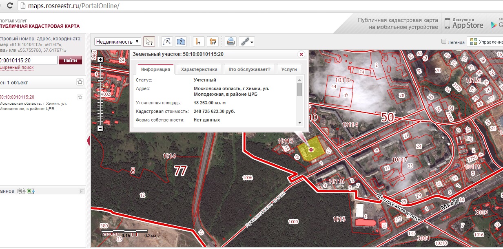503x249 pixels.
Task: Select the identify-object pointer tool
Action: (x=149, y=42)
